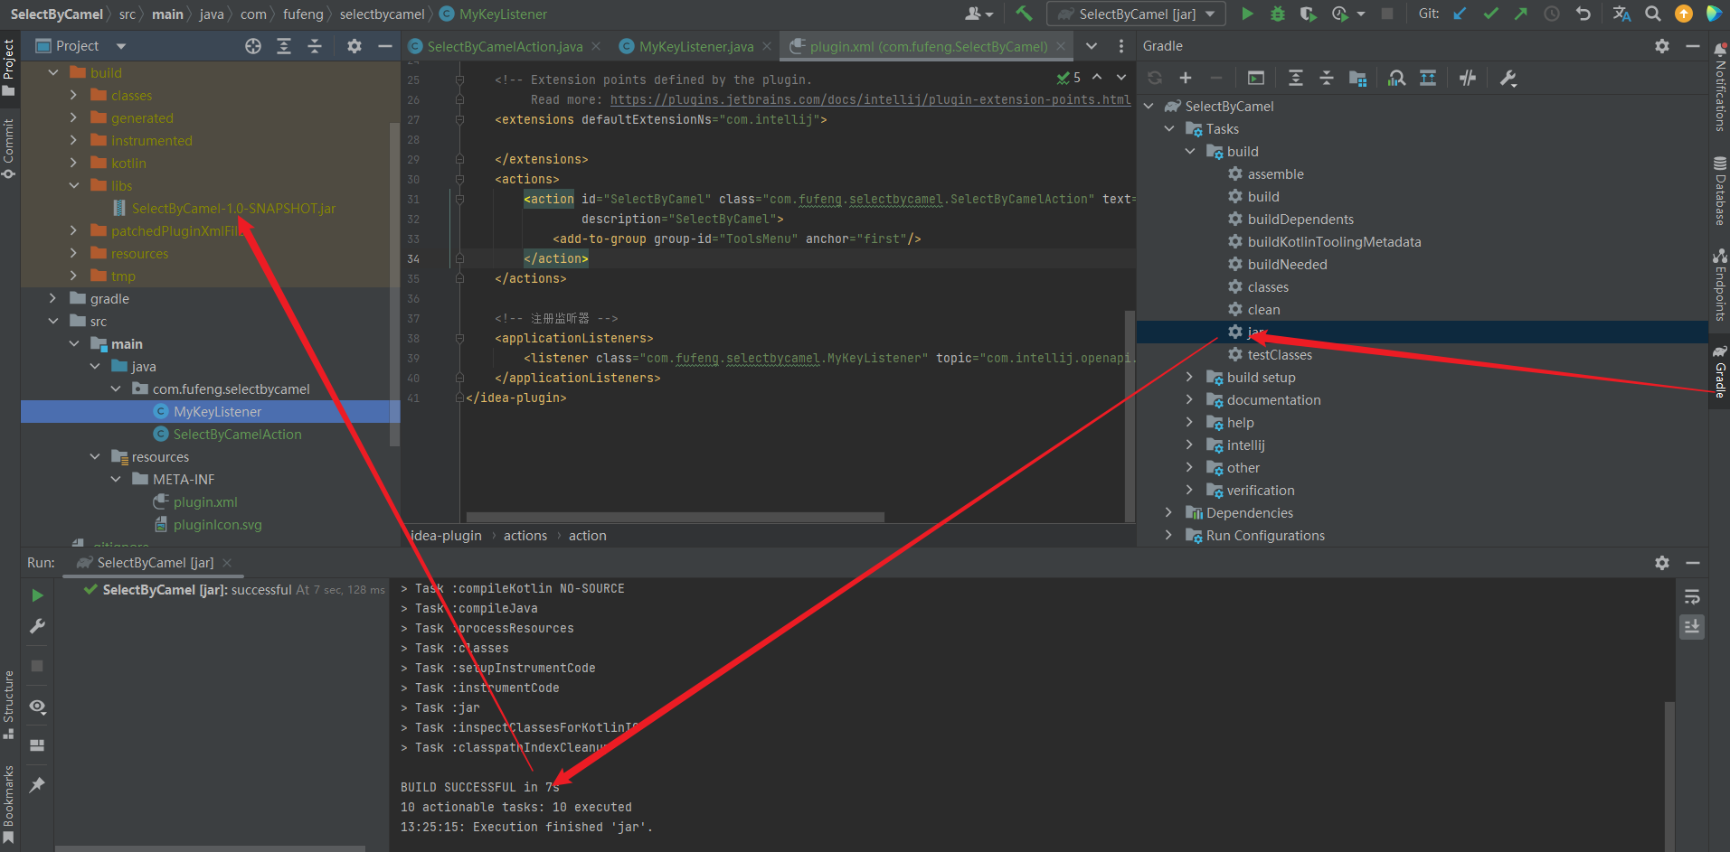This screenshot has width=1730, height=852.
Task: Open the SelectByCamel [jar] run configuration dropdown
Action: (x=1137, y=14)
